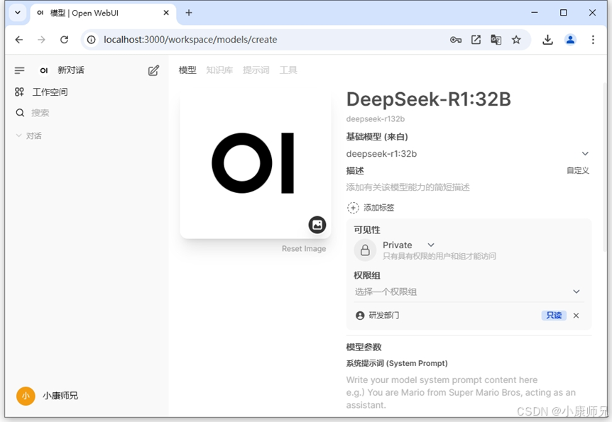Click the 研发部门 group avatar icon
The image size is (612, 422).
click(360, 316)
